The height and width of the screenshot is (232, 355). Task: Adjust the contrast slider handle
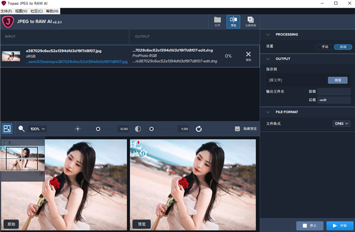tap(151, 129)
